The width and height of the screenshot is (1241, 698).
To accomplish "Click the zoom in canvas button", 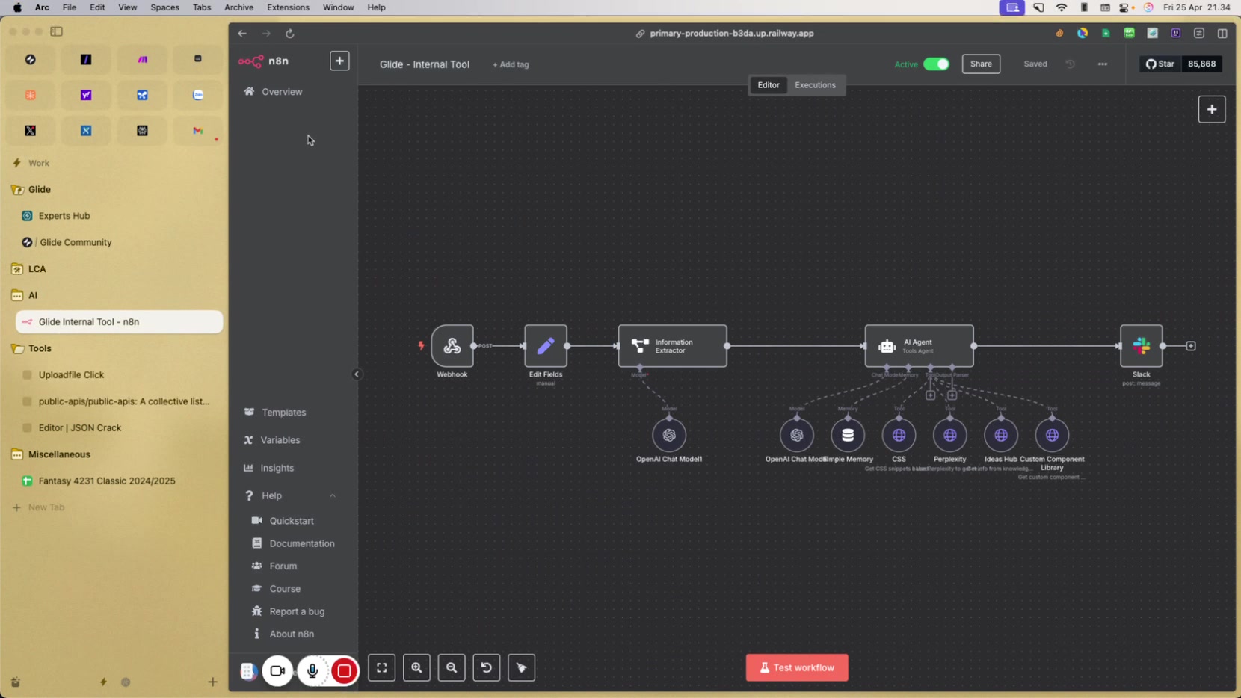I will 416,667.
